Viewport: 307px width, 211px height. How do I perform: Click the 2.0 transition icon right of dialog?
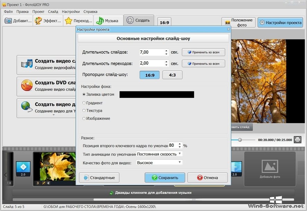click(x=236, y=169)
